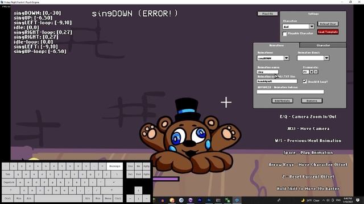The width and height of the screenshot is (364, 204).
Task: Click the purple health bar under the character
Action: pyautogui.click(x=166, y=179)
